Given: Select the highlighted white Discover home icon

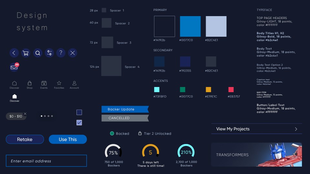Looking at the screenshot, I should click(x=15, y=96).
